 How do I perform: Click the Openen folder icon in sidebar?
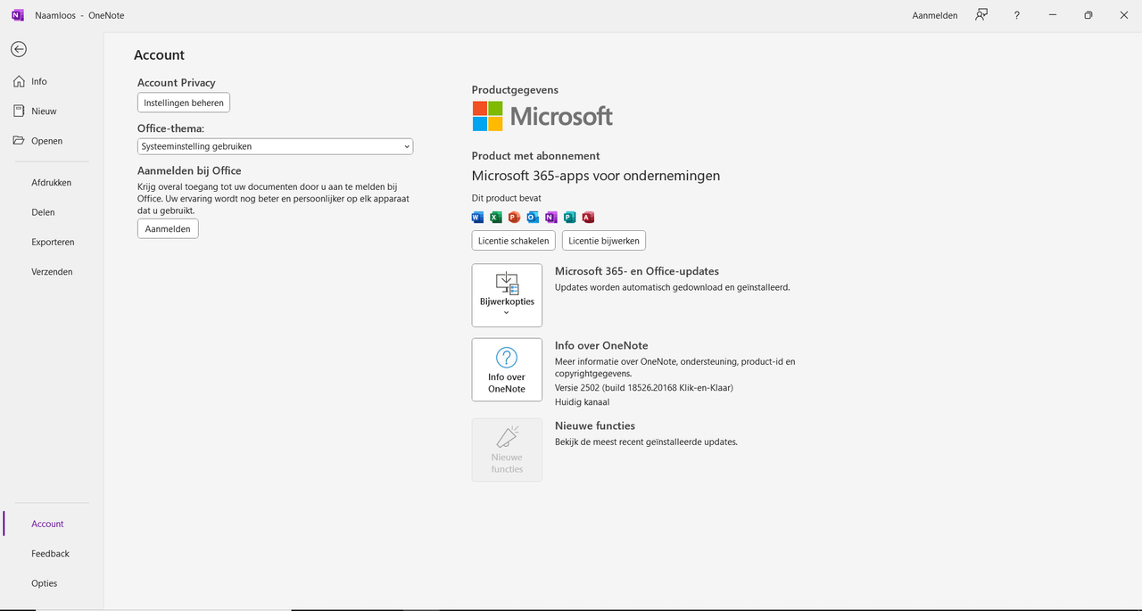coord(19,141)
